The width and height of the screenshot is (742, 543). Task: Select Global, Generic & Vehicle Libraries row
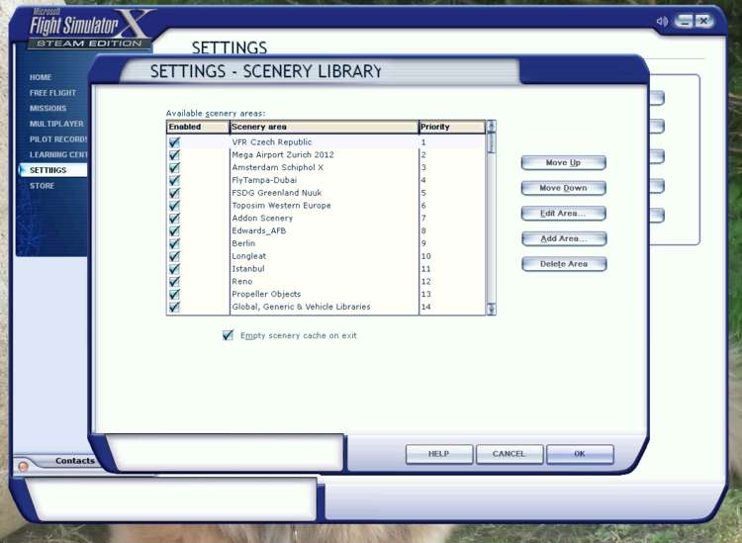[x=326, y=307]
